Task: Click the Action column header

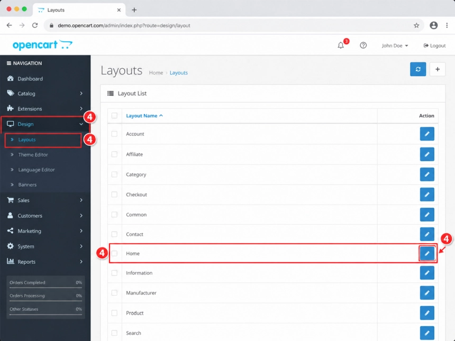Action: [426, 116]
